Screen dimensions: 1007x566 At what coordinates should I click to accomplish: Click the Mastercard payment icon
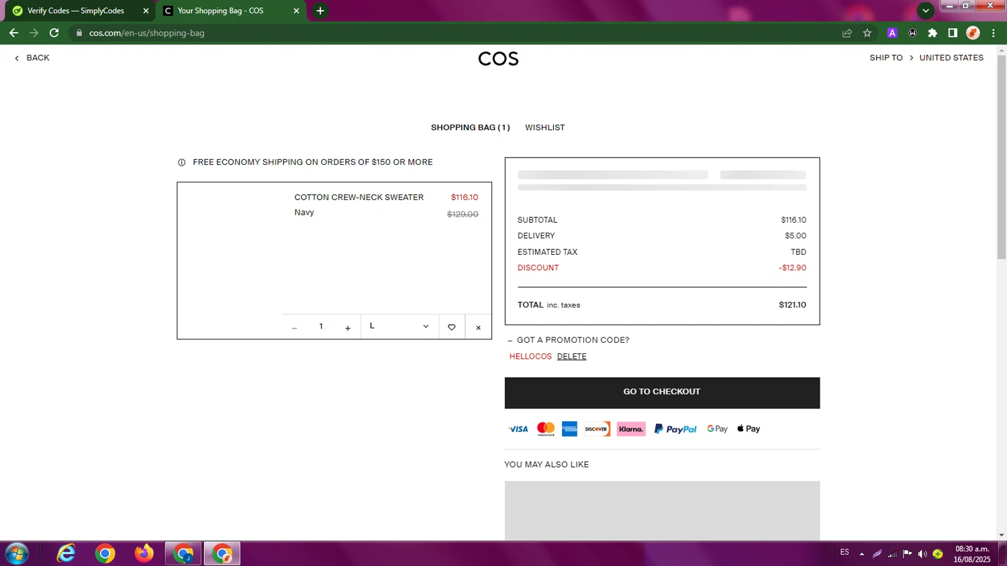coord(546,429)
